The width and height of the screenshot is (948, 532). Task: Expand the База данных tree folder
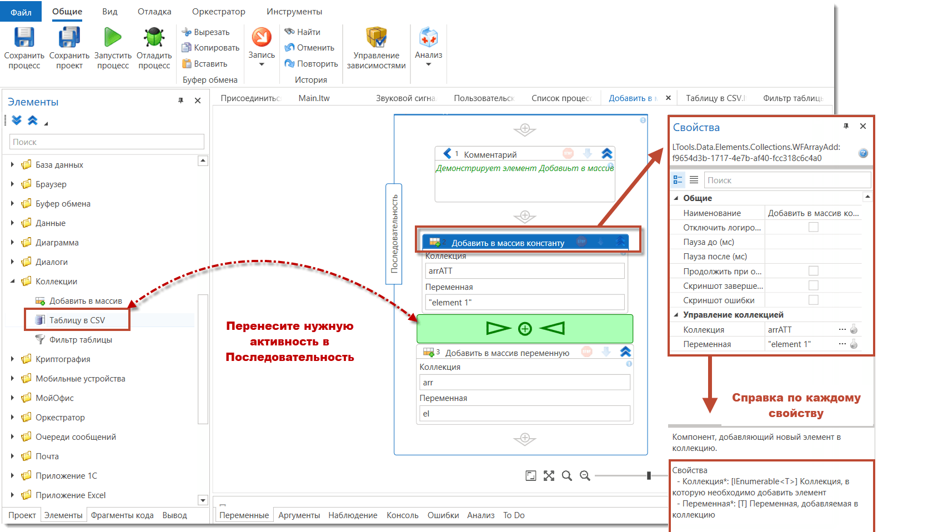pyautogui.click(x=13, y=165)
